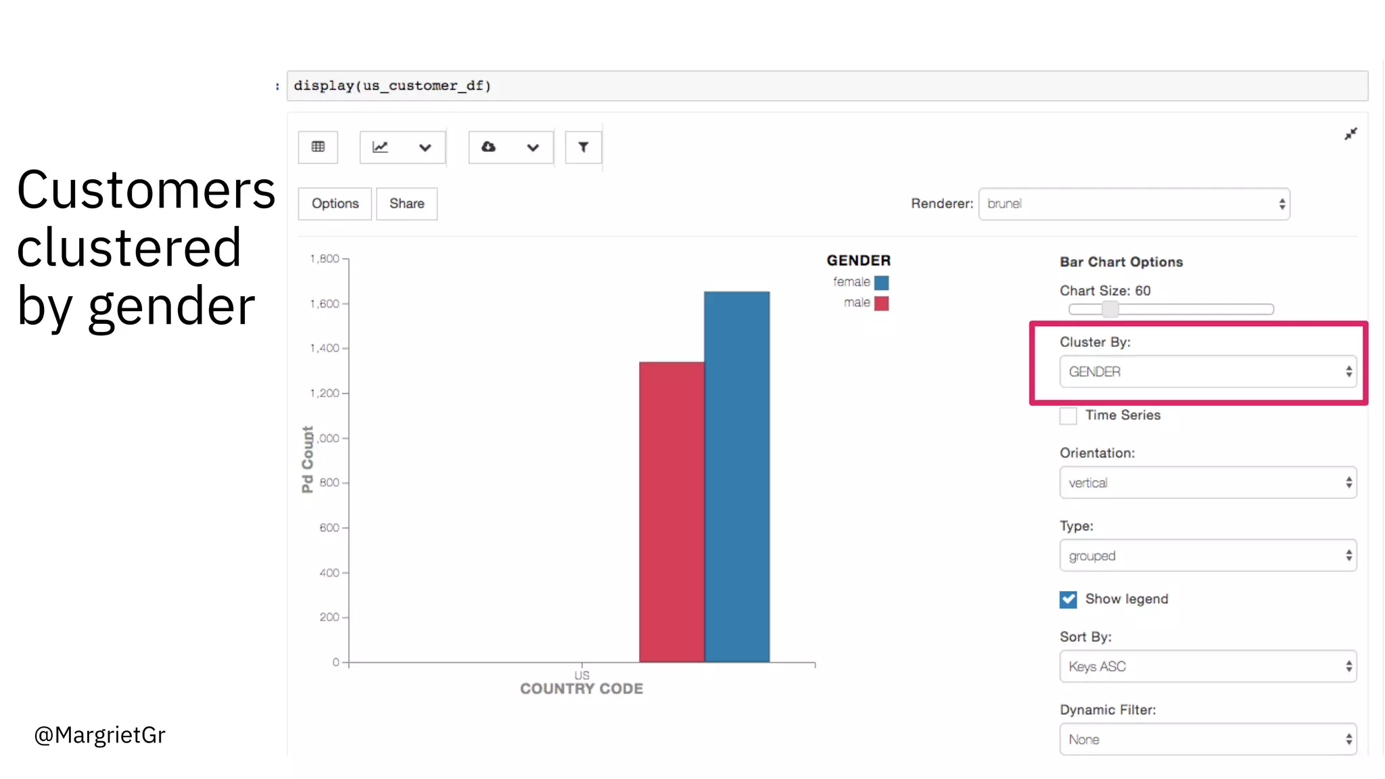The image size is (1385, 779).
Task: Open the Renderer brunel dropdown
Action: point(1133,204)
